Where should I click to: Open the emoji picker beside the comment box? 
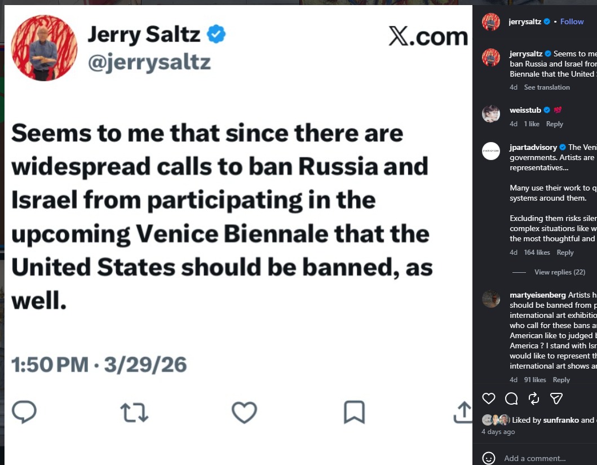click(x=489, y=458)
